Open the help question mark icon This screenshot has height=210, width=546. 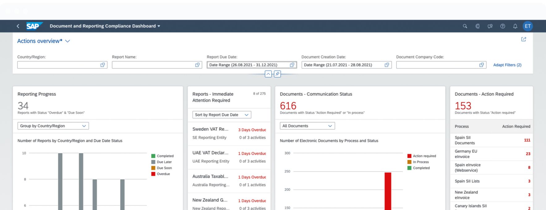pos(503,26)
